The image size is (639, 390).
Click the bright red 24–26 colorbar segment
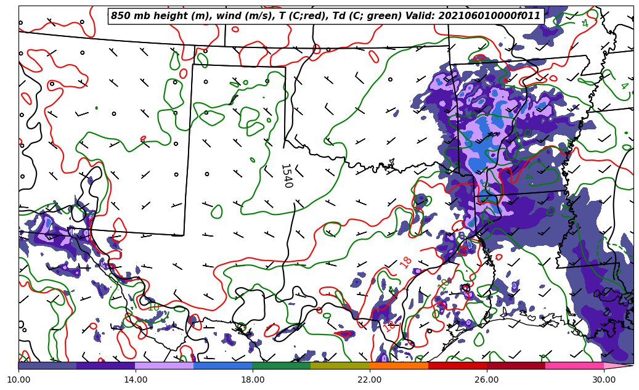coord(457,365)
